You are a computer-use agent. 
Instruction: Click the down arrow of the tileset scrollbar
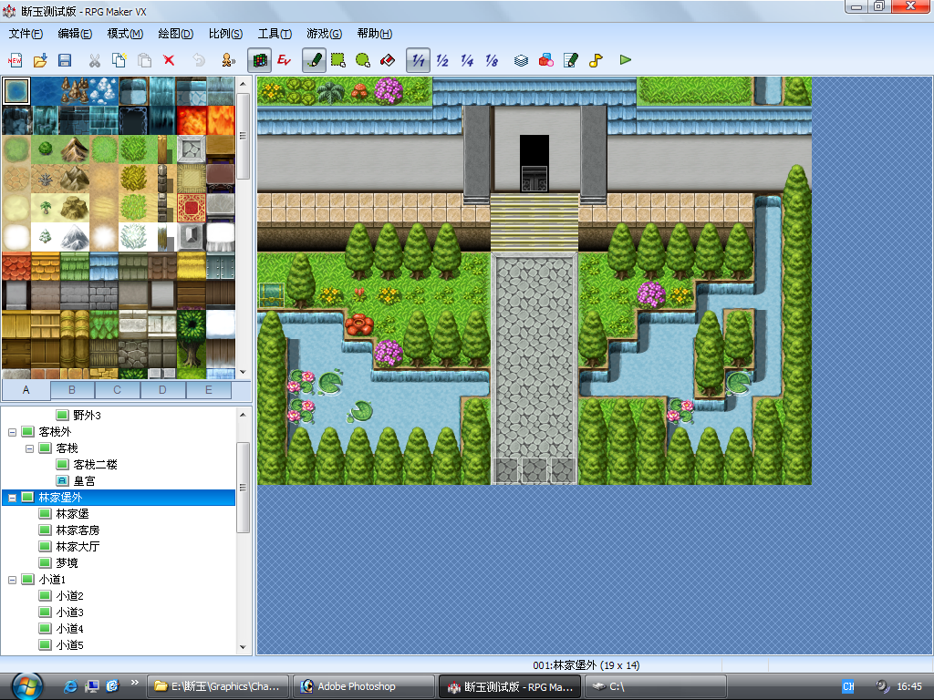pos(243,373)
